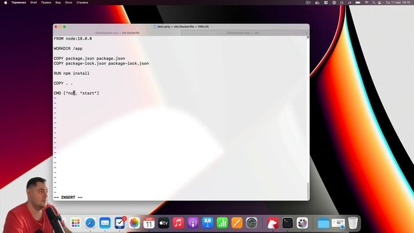Open the colorful palette app left of the Dock folder
This screenshot has width=414, height=233.
[302, 223]
